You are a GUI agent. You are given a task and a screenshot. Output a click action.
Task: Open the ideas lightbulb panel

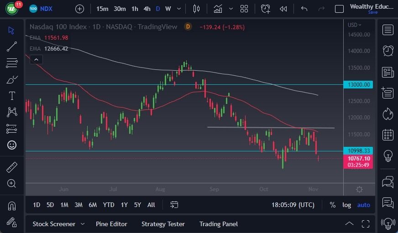tap(388, 155)
